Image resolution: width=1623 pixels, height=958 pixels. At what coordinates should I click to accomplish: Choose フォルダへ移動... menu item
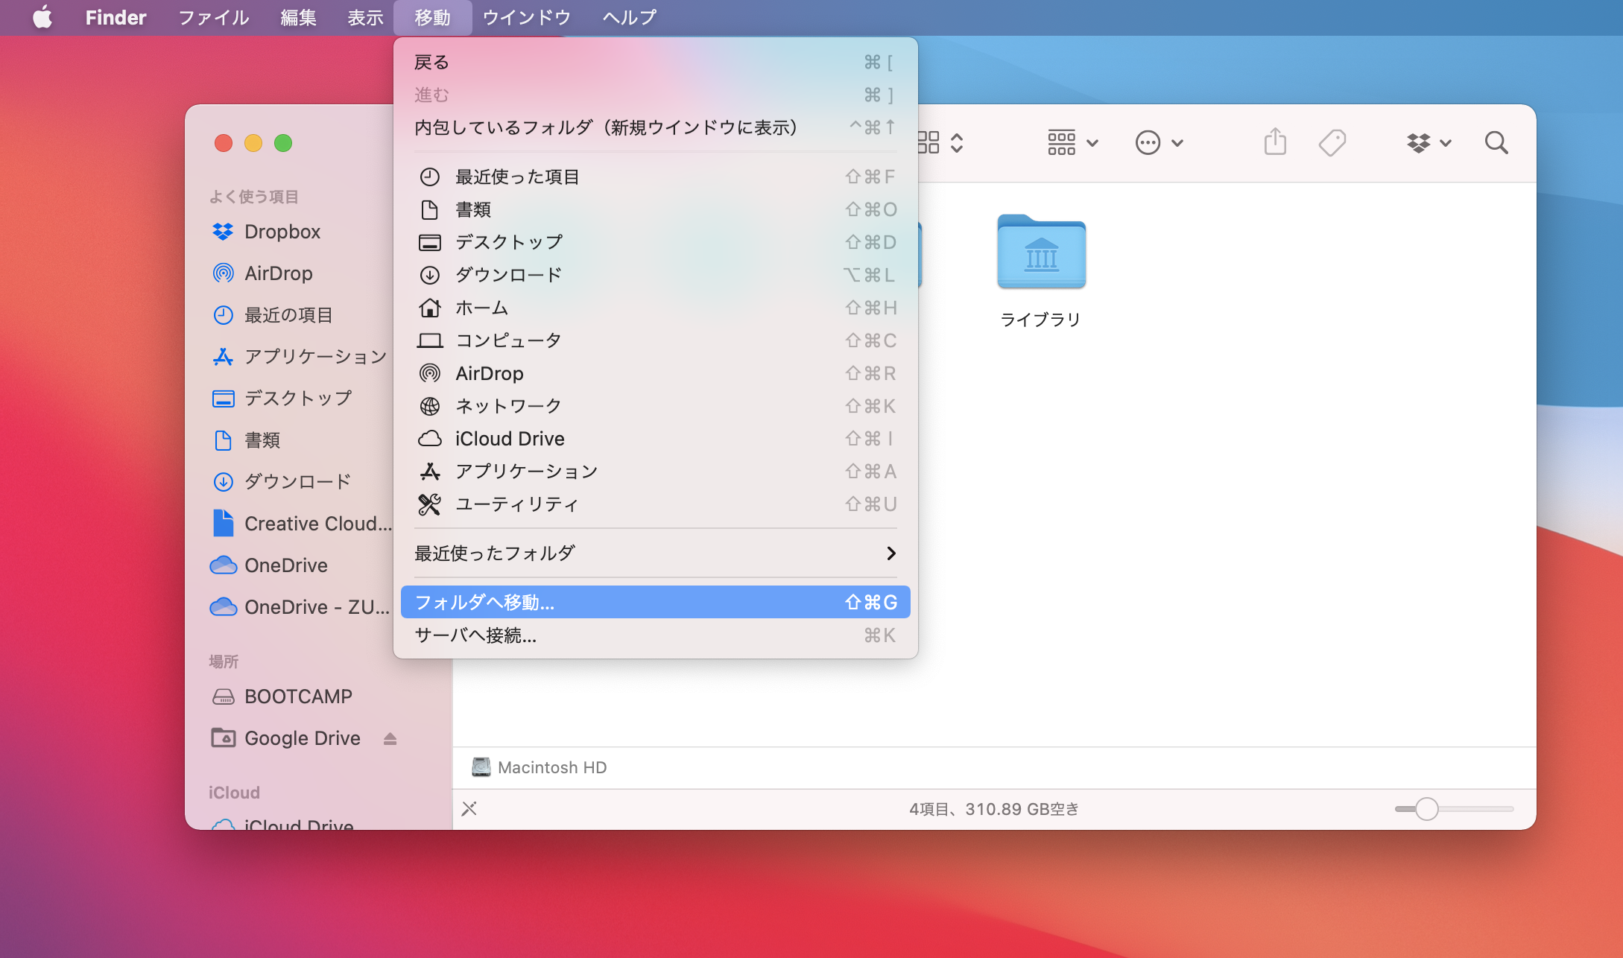(656, 602)
